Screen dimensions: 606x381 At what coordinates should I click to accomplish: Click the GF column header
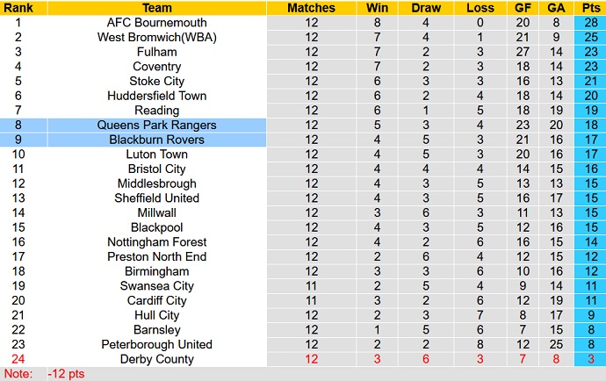(x=521, y=8)
